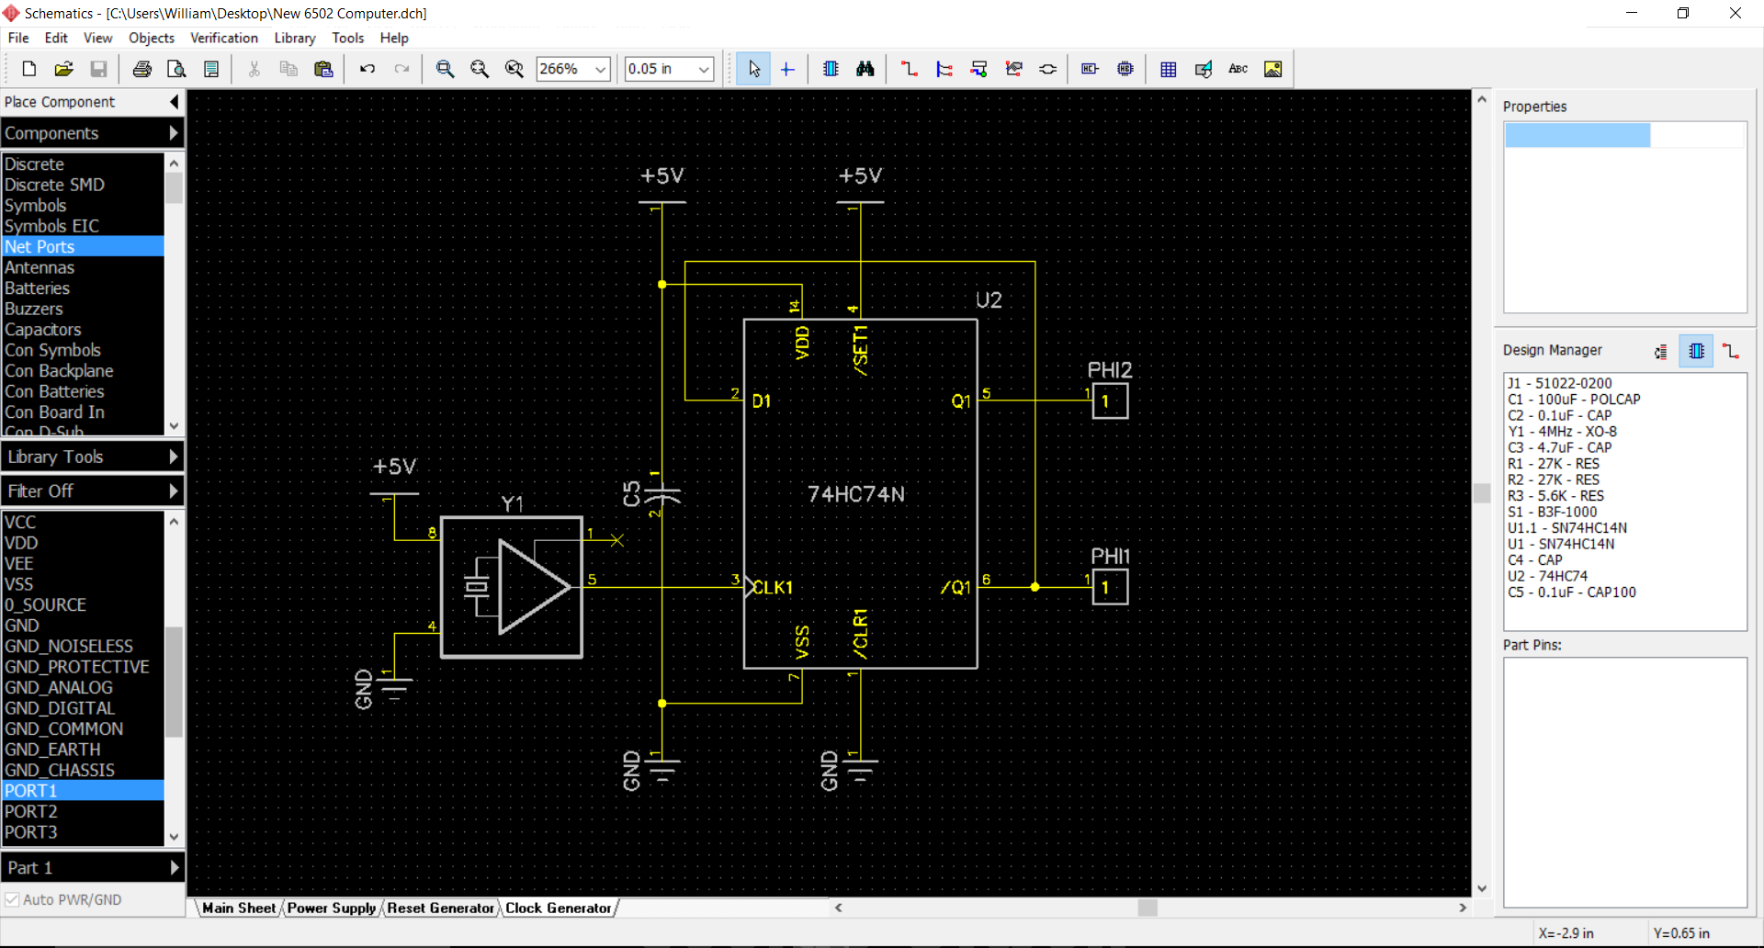Show nets view in Design Manager
This screenshot has height=948, width=1764.
[x=1731, y=351]
